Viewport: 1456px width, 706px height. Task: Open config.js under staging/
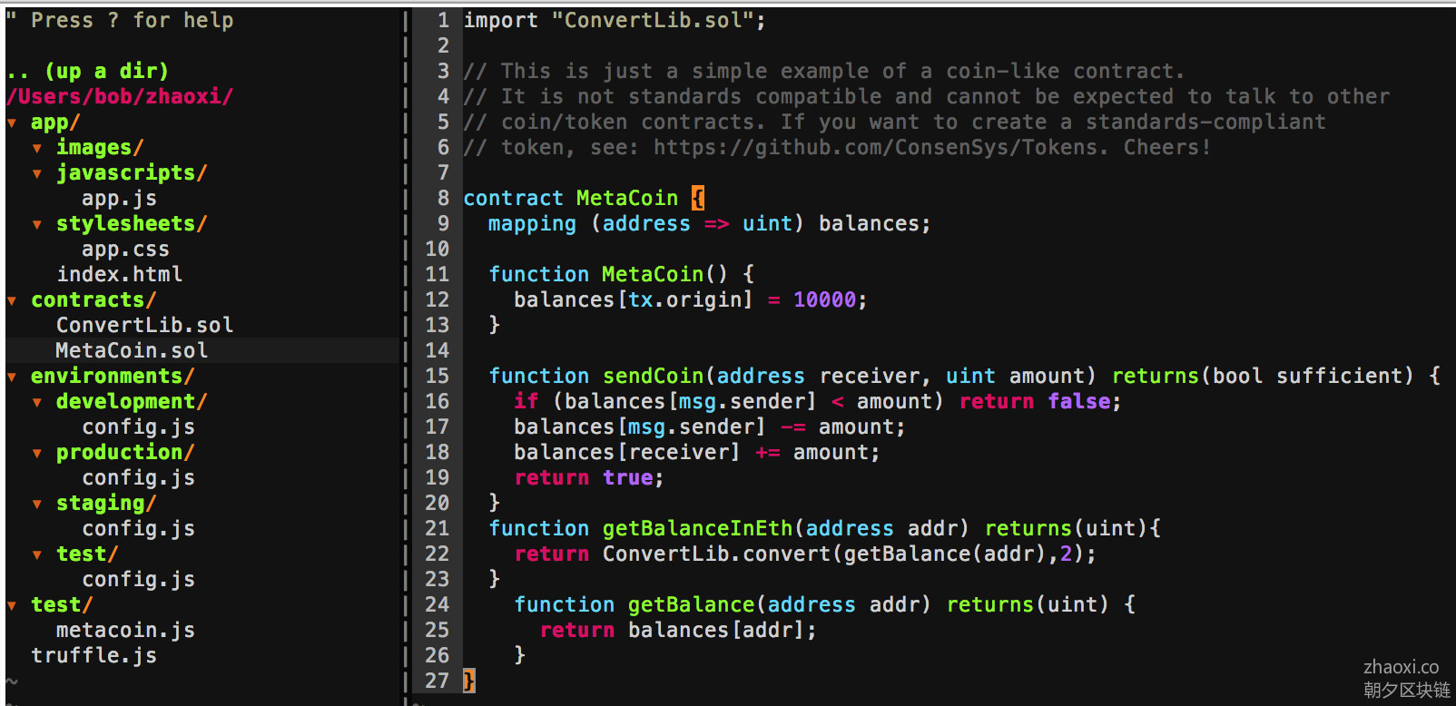point(138,528)
